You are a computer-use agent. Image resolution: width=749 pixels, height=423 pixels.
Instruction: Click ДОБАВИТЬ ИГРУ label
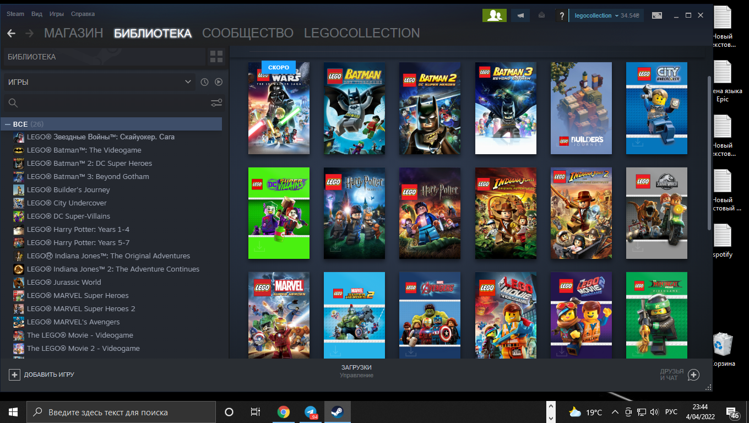click(x=49, y=375)
